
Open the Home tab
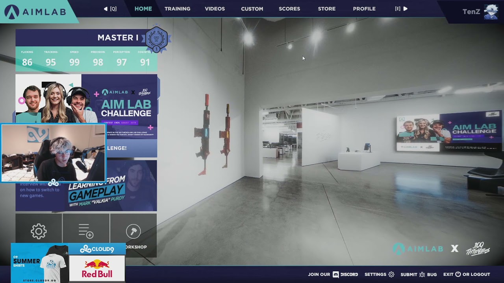pyautogui.click(x=143, y=9)
